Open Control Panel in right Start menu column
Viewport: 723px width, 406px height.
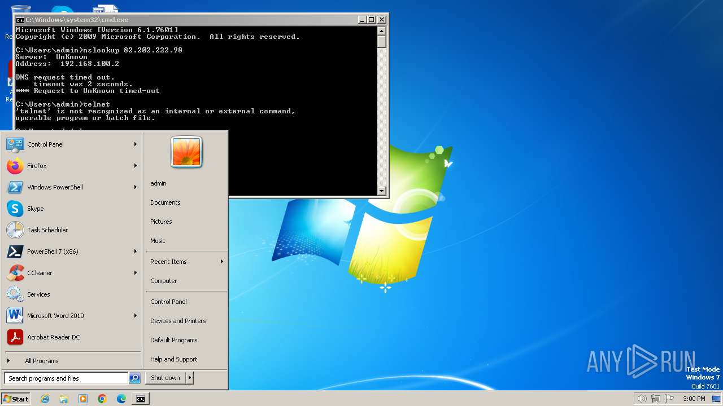[x=168, y=302]
